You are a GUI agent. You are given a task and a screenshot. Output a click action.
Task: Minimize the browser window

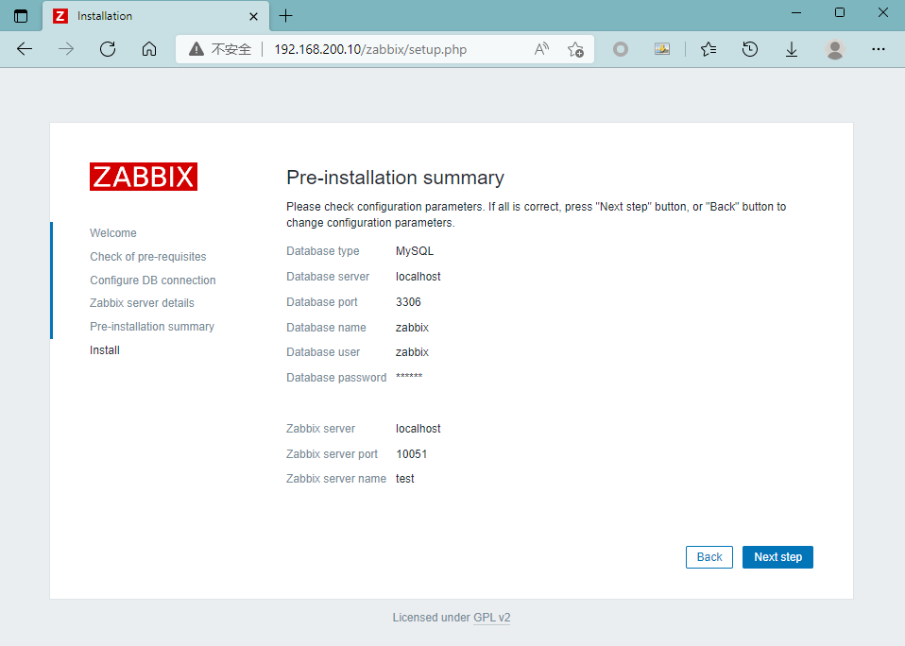point(796,12)
